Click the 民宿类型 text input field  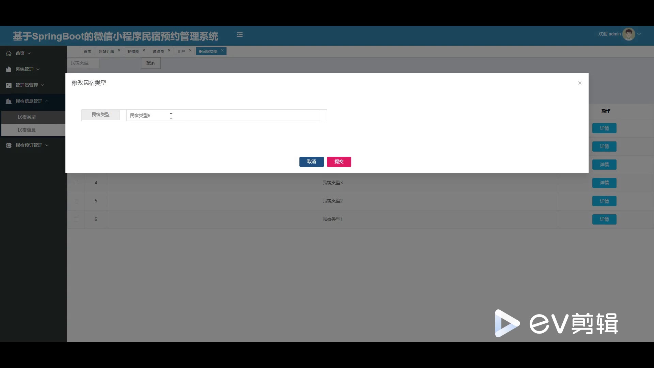tap(223, 116)
